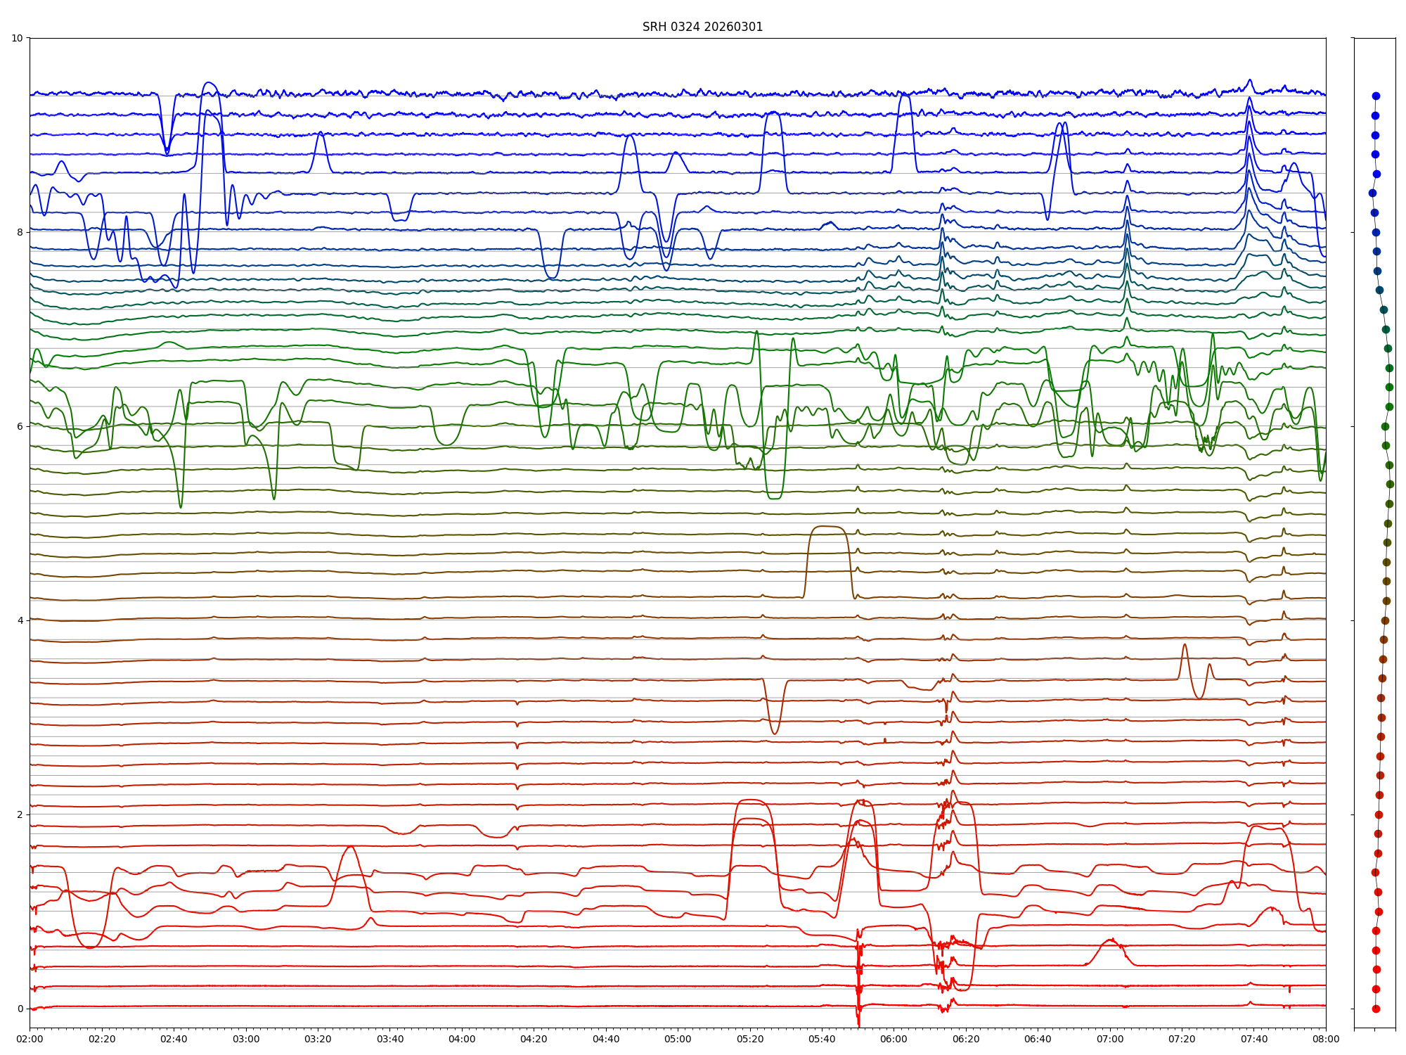Viewport: 1406px width, 1055px height.
Task: Click the brown plateau peak near 05:40
Action: coord(828,526)
